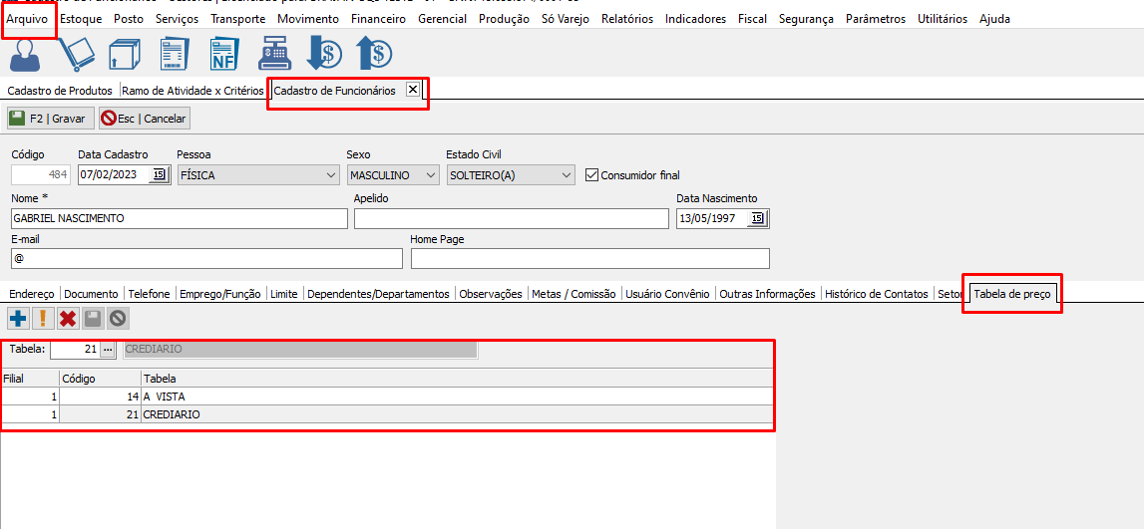Close the Cadastro de Funcionários tab
The height and width of the screenshot is (529, 1144).
point(413,90)
